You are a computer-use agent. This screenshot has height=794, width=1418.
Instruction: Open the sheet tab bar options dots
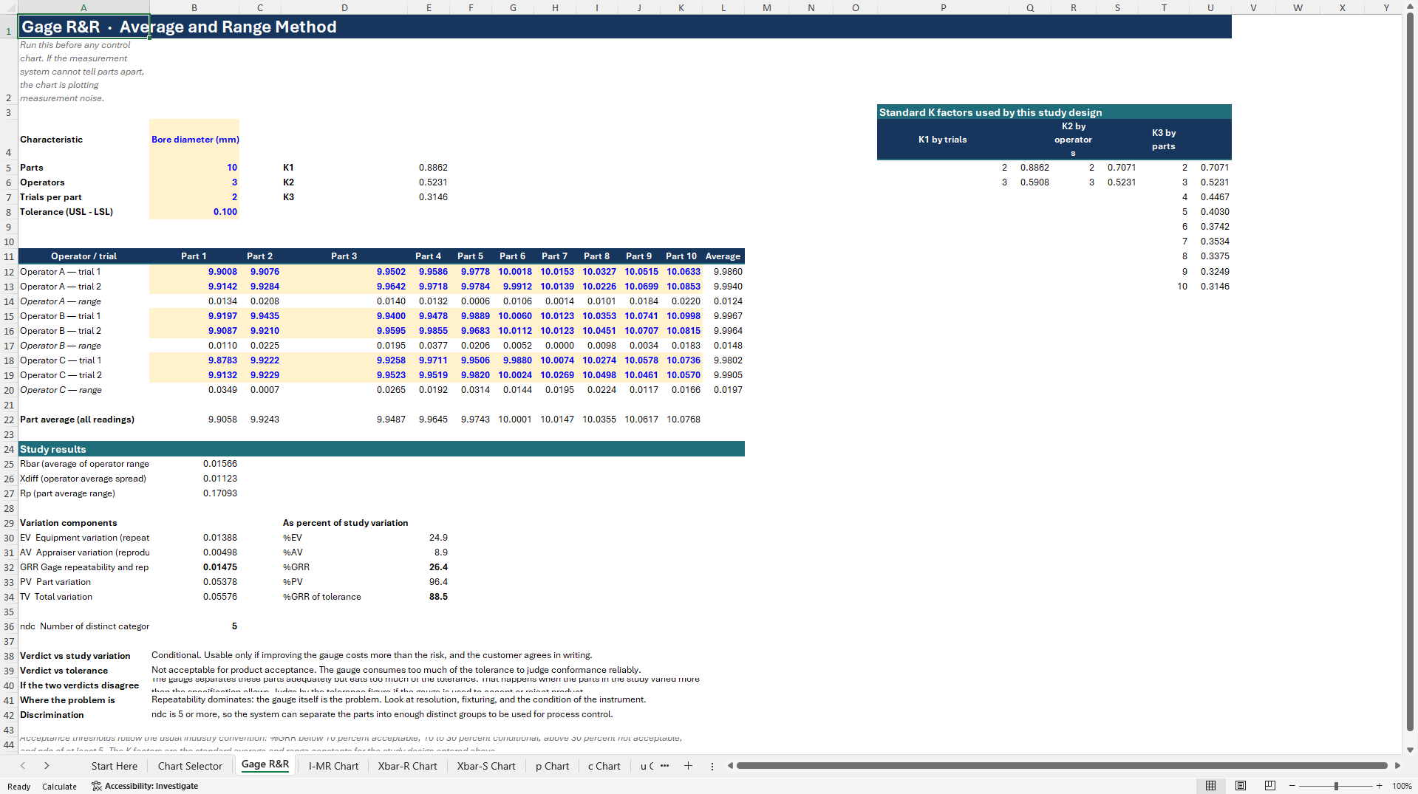(x=712, y=767)
